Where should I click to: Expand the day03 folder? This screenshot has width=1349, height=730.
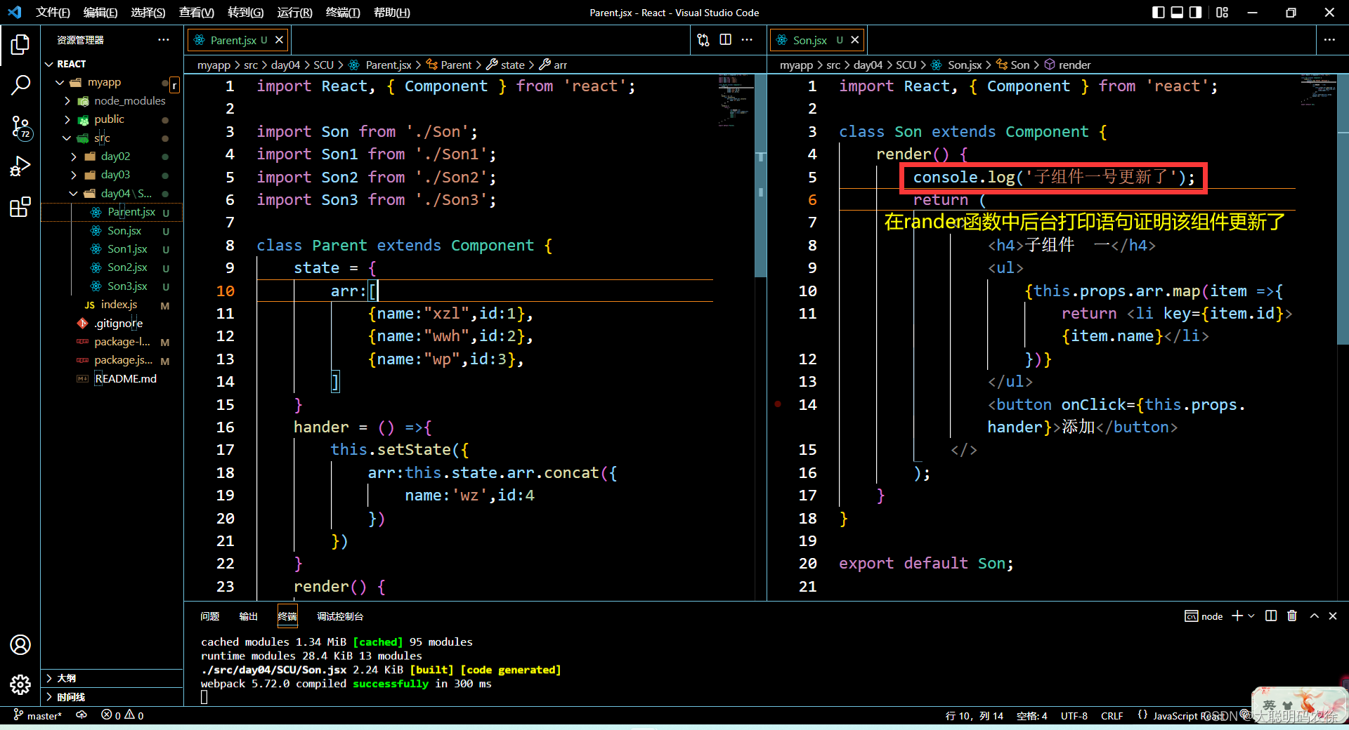[74, 175]
